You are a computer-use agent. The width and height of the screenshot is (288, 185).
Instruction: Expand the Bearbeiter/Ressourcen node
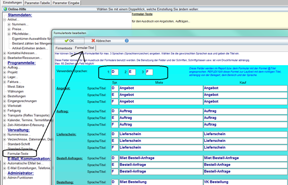click(x=5, y=58)
